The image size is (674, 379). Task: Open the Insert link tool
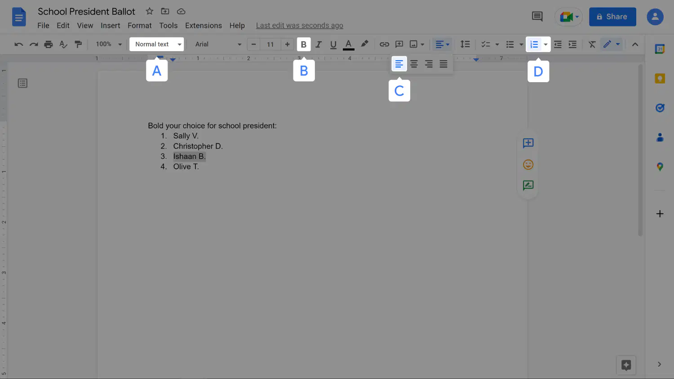pyautogui.click(x=384, y=44)
